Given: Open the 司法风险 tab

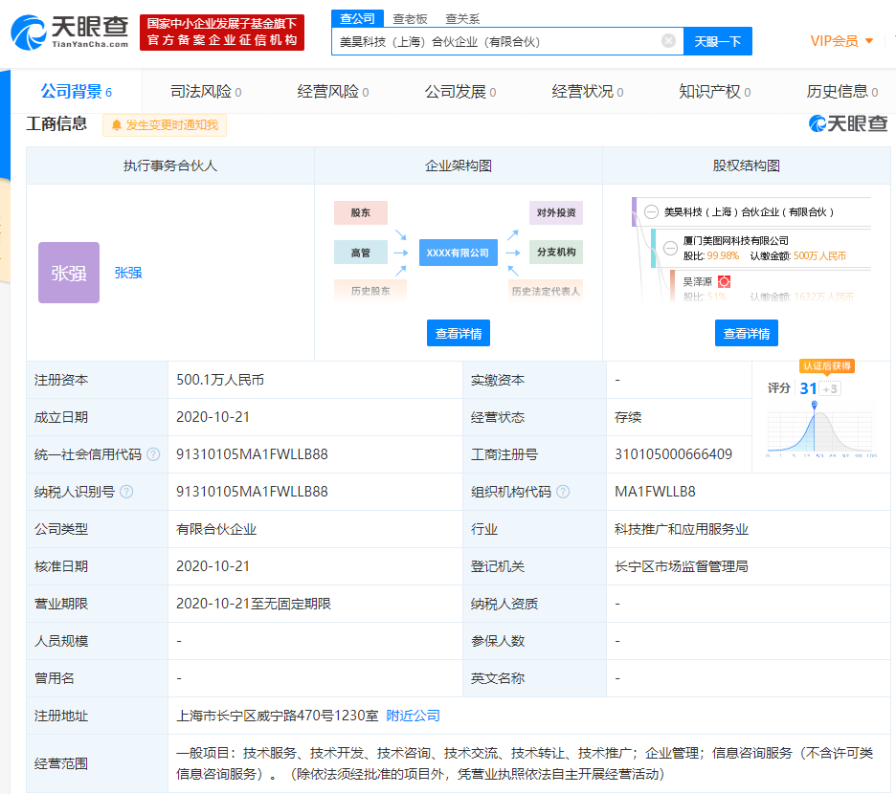Looking at the screenshot, I should coord(206,92).
